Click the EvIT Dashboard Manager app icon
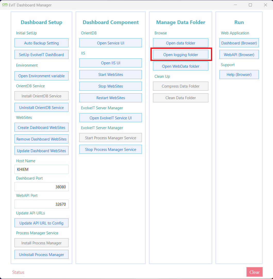 pyautogui.click(x=5, y=5)
